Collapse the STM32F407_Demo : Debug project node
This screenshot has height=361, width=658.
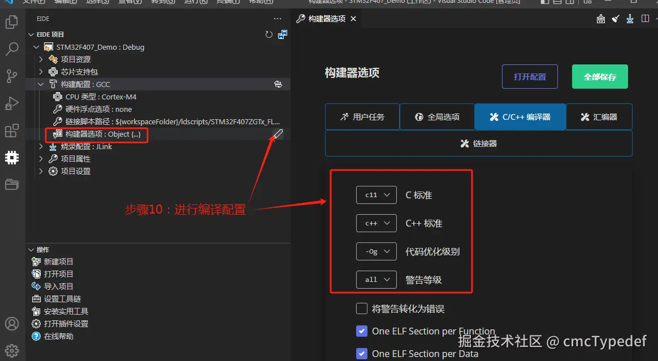coord(36,47)
